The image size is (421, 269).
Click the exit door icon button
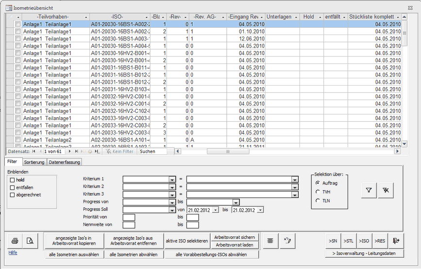pos(396,240)
